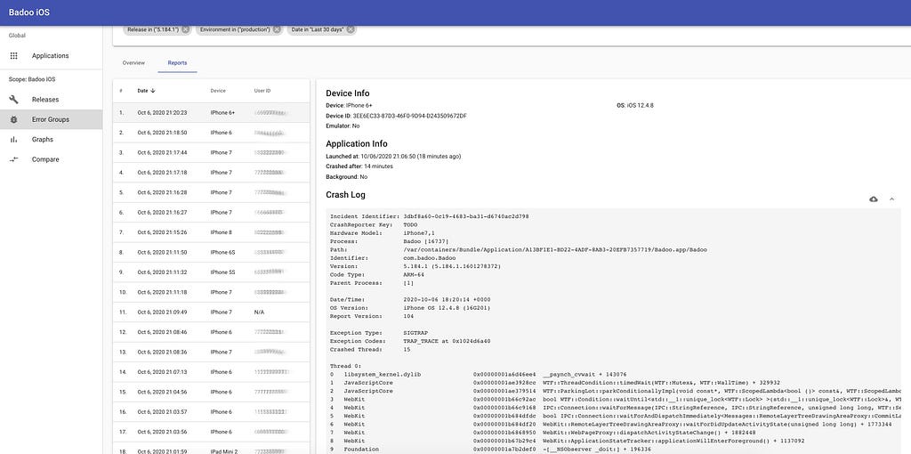Download the crash log via cloud icon
911x454 pixels.
874,199
